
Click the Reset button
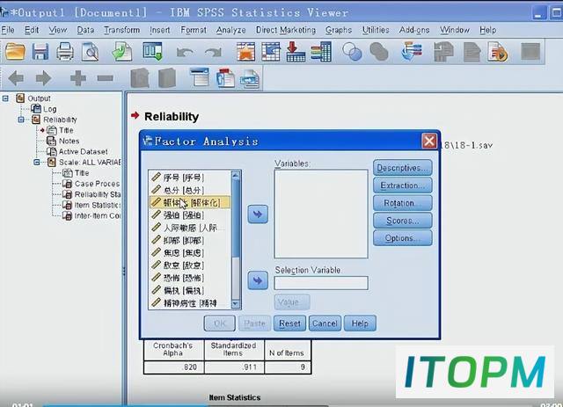(289, 323)
